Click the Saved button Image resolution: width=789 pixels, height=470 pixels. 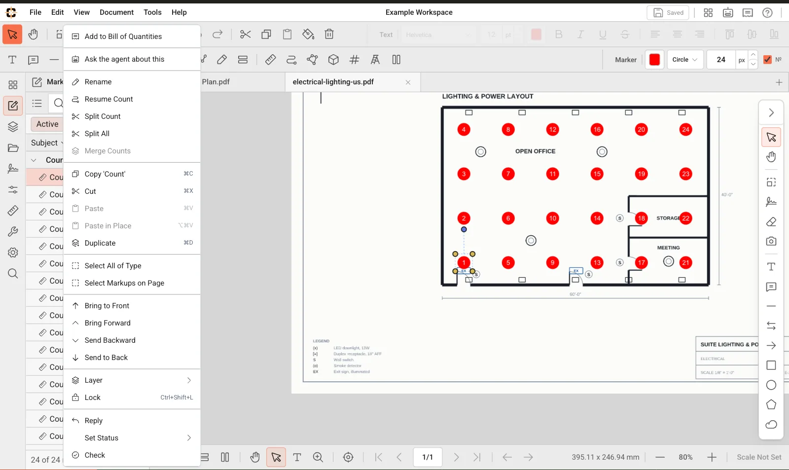click(x=668, y=13)
